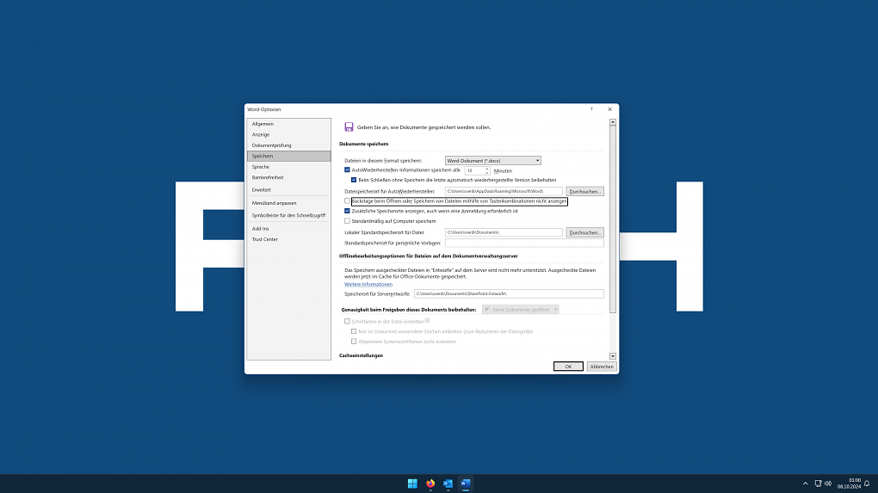
Task: Click Durchsuchen for Lokaler Standardspeicherort
Action: [x=584, y=232]
